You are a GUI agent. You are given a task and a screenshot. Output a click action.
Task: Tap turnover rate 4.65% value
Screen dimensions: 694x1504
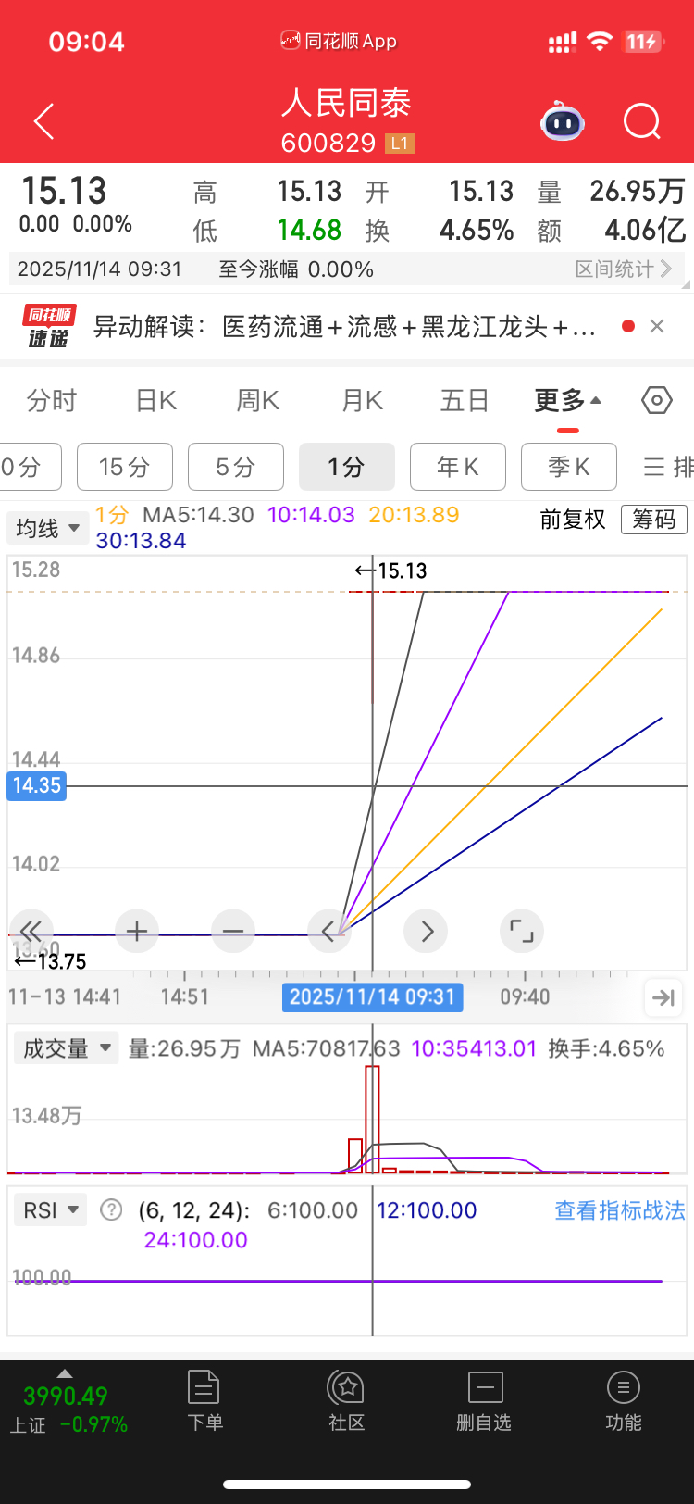coord(477,230)
